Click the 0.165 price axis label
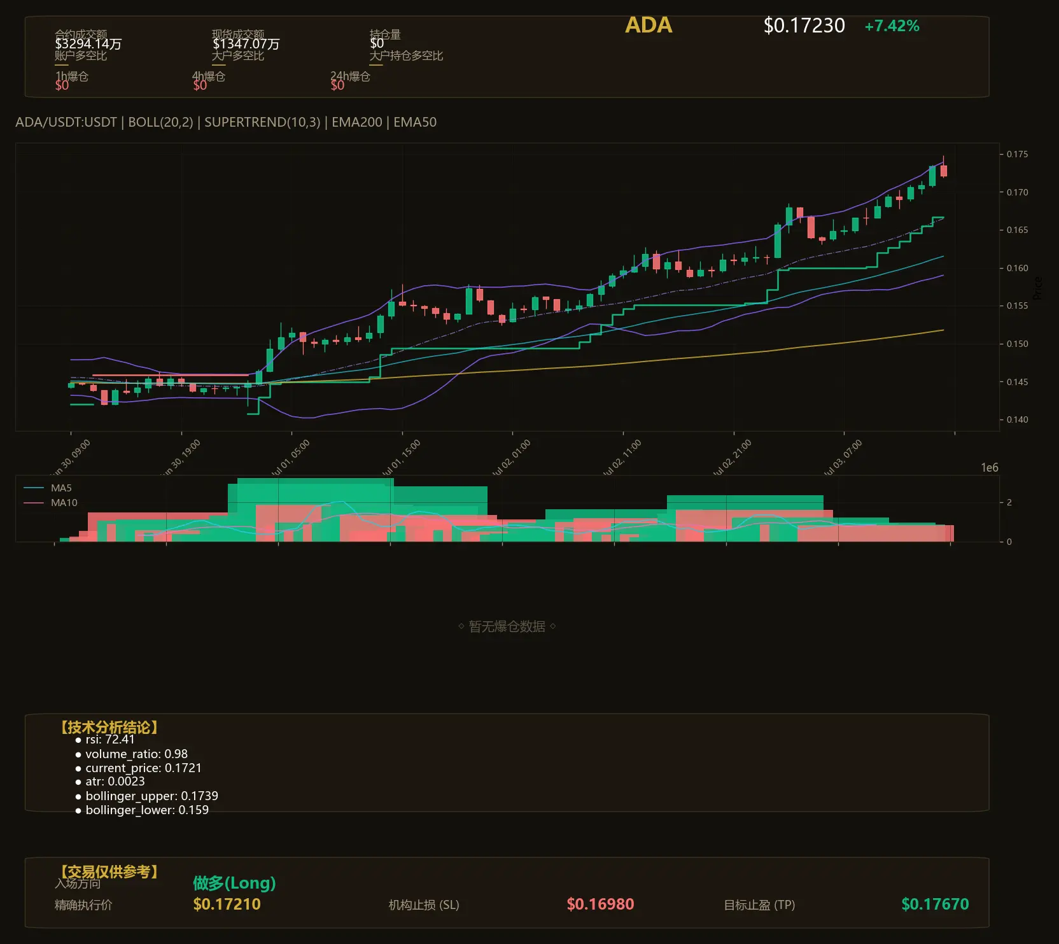 1017,230
